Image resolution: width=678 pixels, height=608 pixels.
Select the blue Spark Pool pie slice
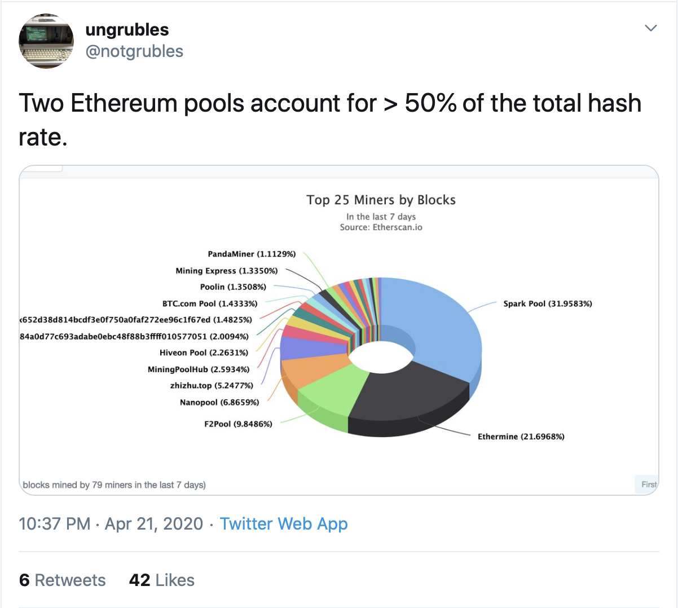coord(434,327)
